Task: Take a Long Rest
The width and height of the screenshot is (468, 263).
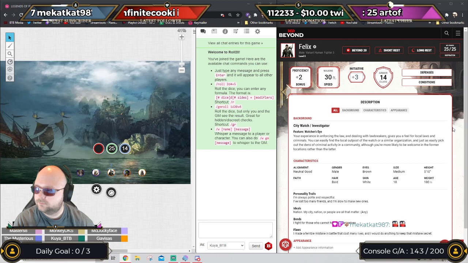Action: coord(422,50)
